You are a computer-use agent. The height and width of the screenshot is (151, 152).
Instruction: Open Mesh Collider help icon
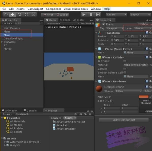tap(147, 57)
